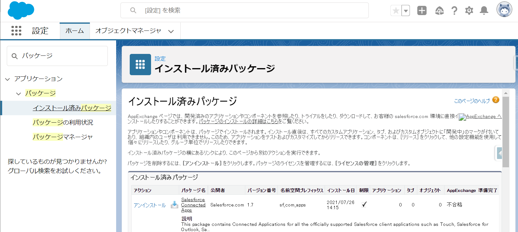Open the favorites list dropdown arrow
Viewport: 518px width, 232px height.
click(406, 11)
